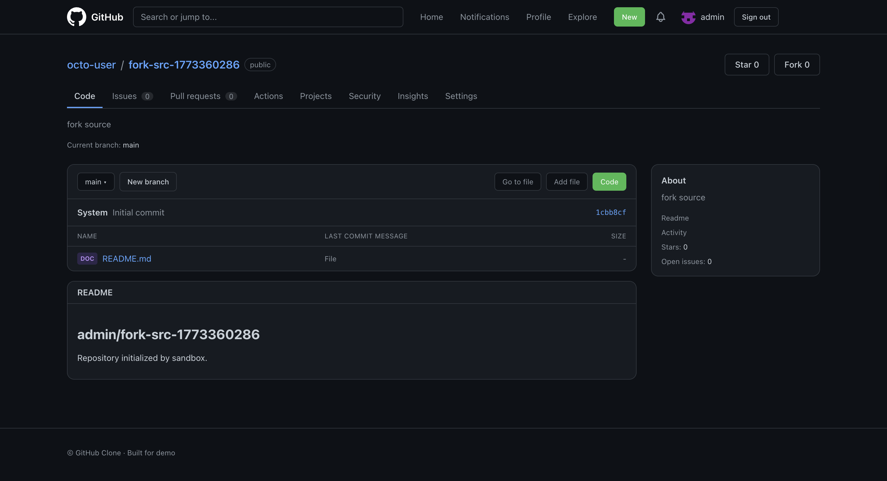
Task: Open the octo-user owner link
Action: coord(91,65)
